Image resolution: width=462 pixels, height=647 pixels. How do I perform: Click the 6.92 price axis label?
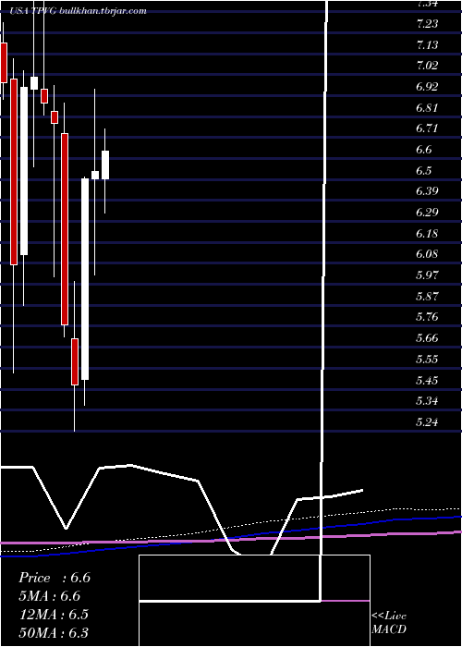(427, 87)
